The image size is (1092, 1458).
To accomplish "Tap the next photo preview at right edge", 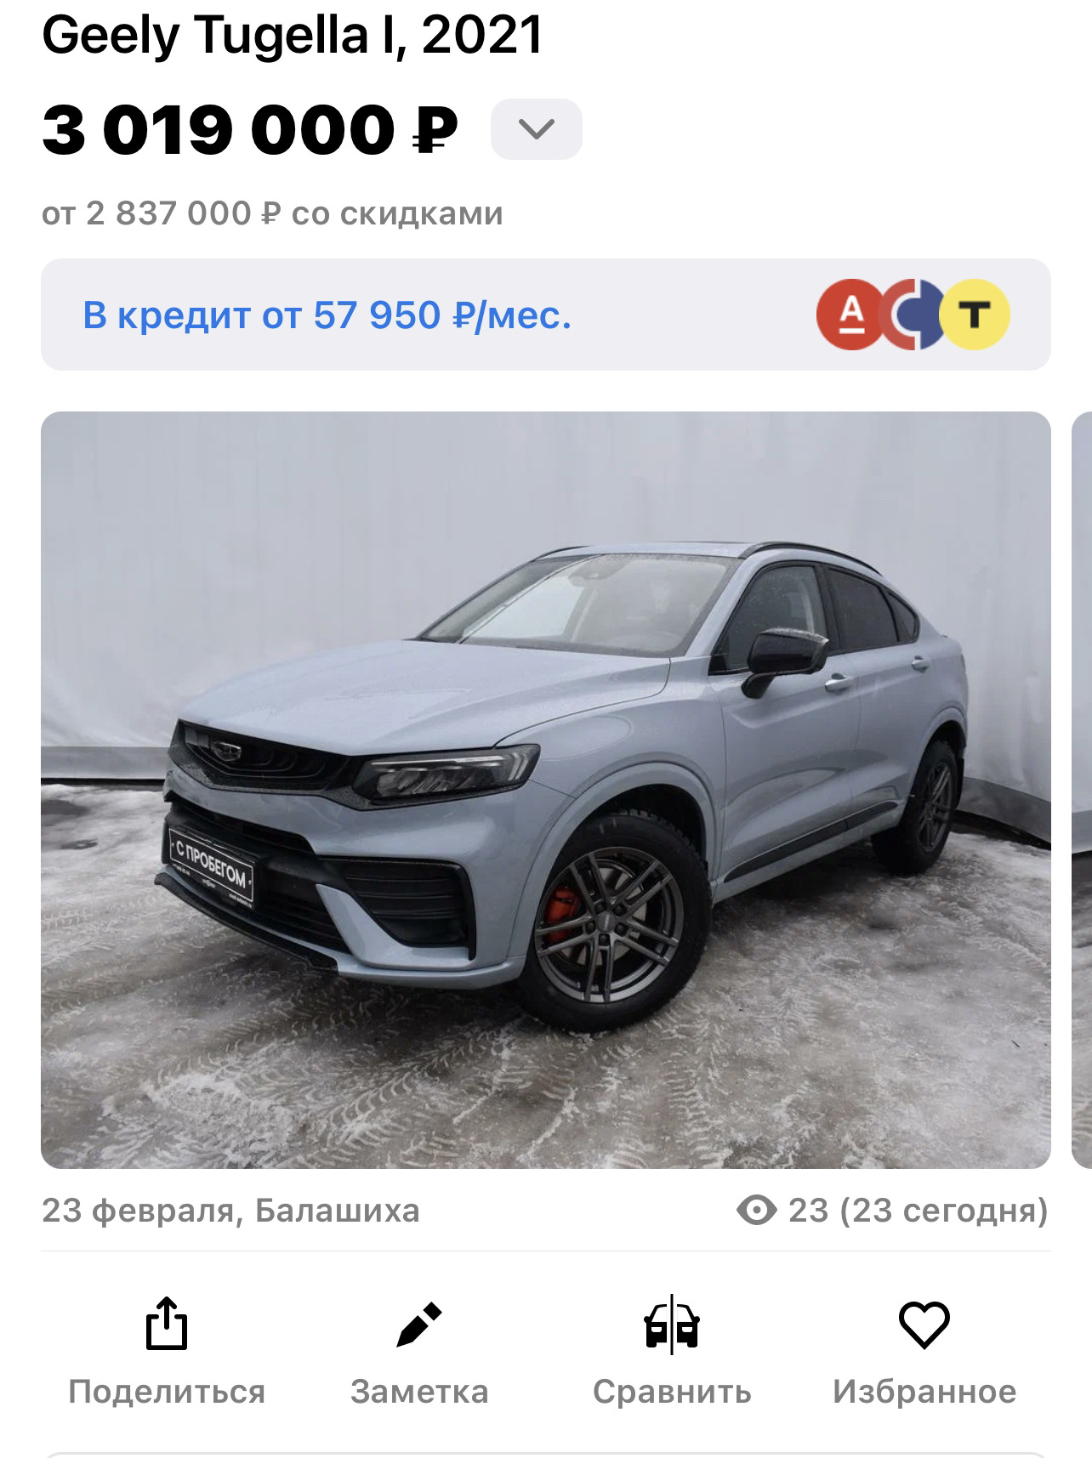I will pyautogui.click(x=1081, y=790).
